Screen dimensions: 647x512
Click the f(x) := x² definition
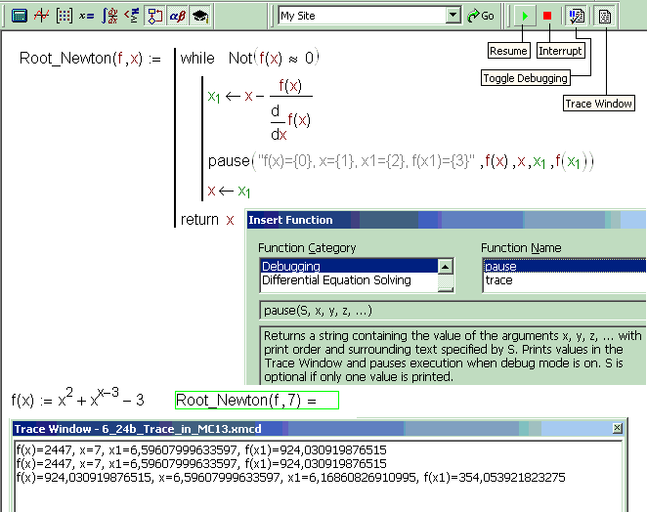77,398
